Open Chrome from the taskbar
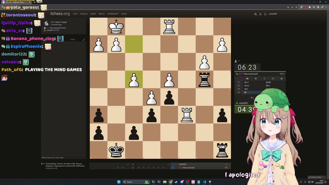 pos(170,182)
